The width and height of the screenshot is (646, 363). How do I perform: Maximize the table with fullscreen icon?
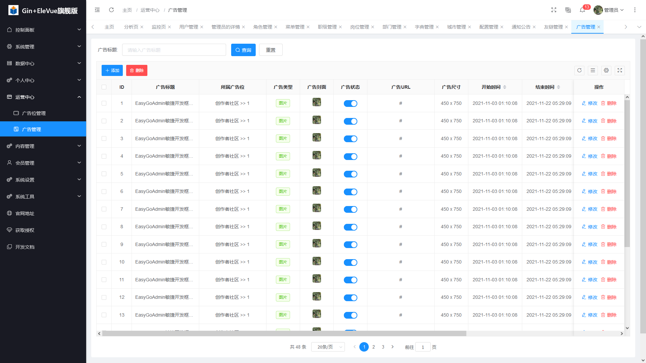[620, 70]
